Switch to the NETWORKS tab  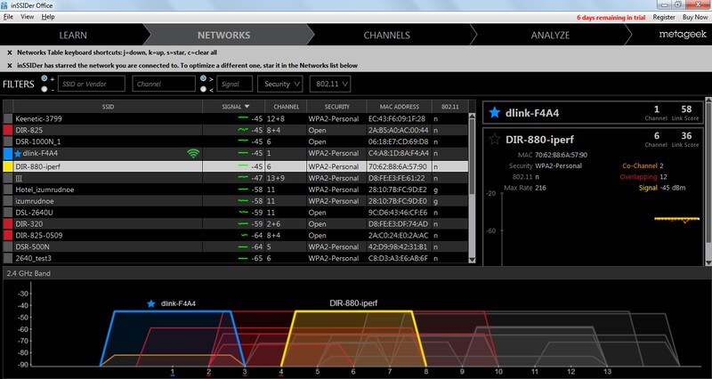tap(224, 35)
